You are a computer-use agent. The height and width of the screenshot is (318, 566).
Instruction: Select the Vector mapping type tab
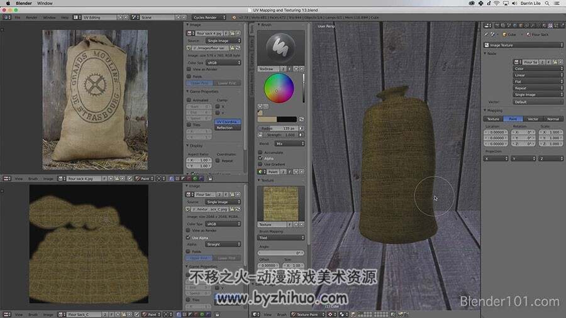(x=533, y=119)
